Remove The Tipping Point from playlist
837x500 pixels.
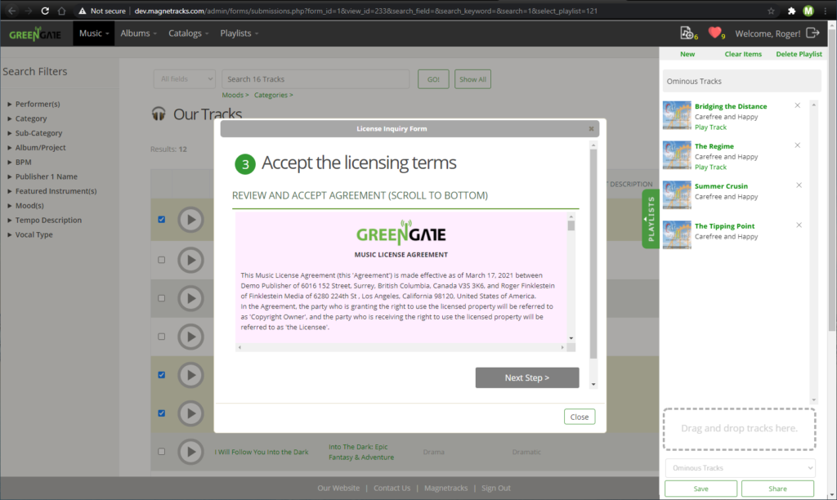pyautogui.click(x=799, y=225)
